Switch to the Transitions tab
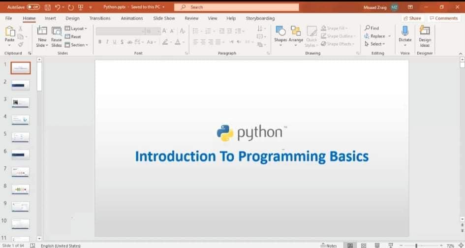The width and height of the screenshot is (465, 248). (x=99, y=18)
